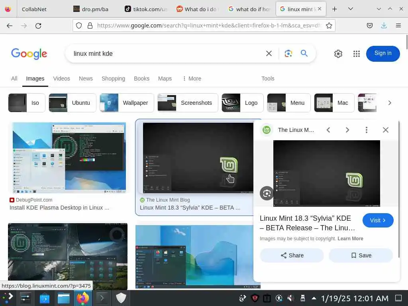Go to Google homepage via logo
The height and width of the screenshot is (306, 408).
pyautogui.click(x=29, y=54)
